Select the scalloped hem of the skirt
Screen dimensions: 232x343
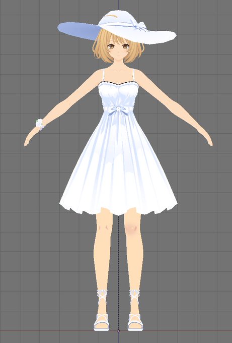(118, 209)
